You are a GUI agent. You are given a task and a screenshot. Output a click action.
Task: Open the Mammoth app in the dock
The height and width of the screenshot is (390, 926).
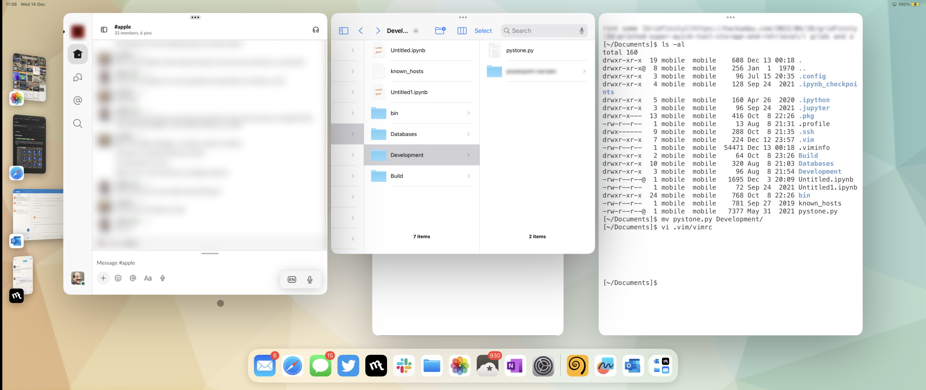(x=376, y=365)
